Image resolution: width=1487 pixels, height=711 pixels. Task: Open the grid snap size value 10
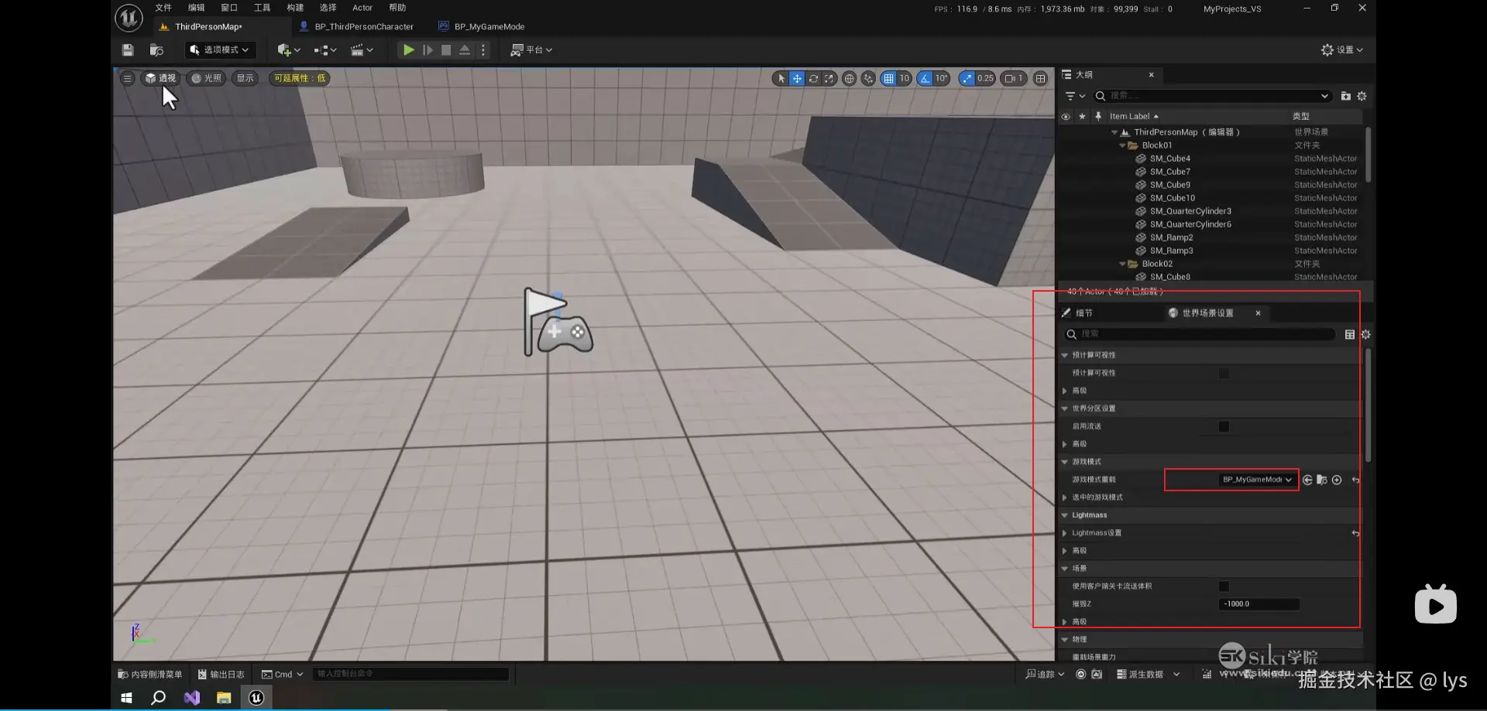(904, 78)
